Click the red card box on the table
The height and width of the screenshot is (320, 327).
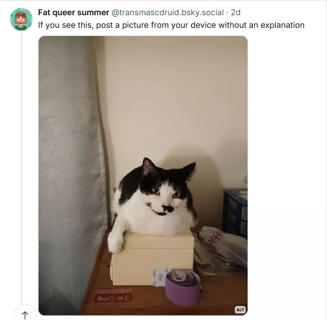113,295
